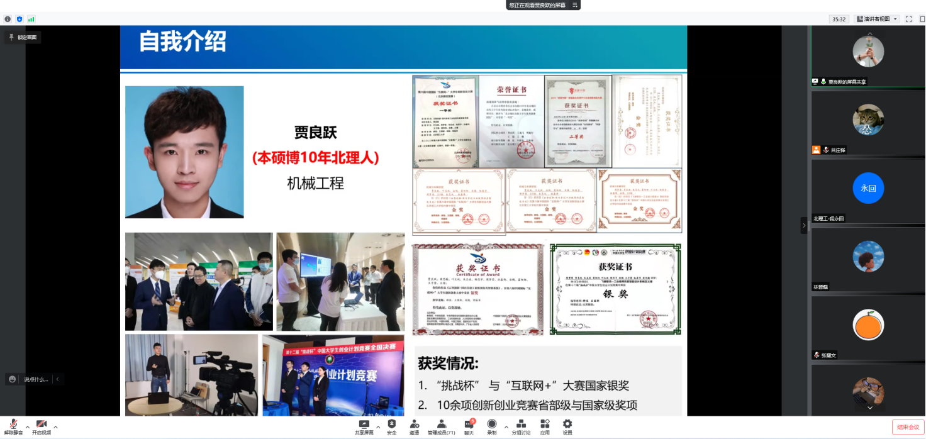Click the 安全 security shield icon
The height and width of the screenshot is (439, 926).
point(391,425)
